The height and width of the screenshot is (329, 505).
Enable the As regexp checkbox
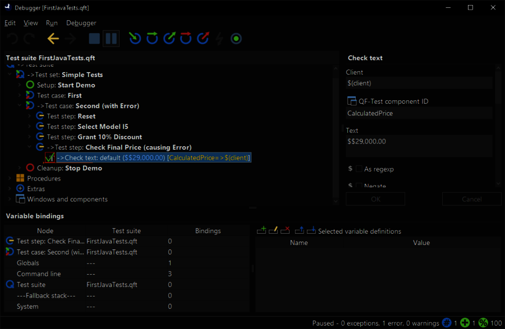359,169
